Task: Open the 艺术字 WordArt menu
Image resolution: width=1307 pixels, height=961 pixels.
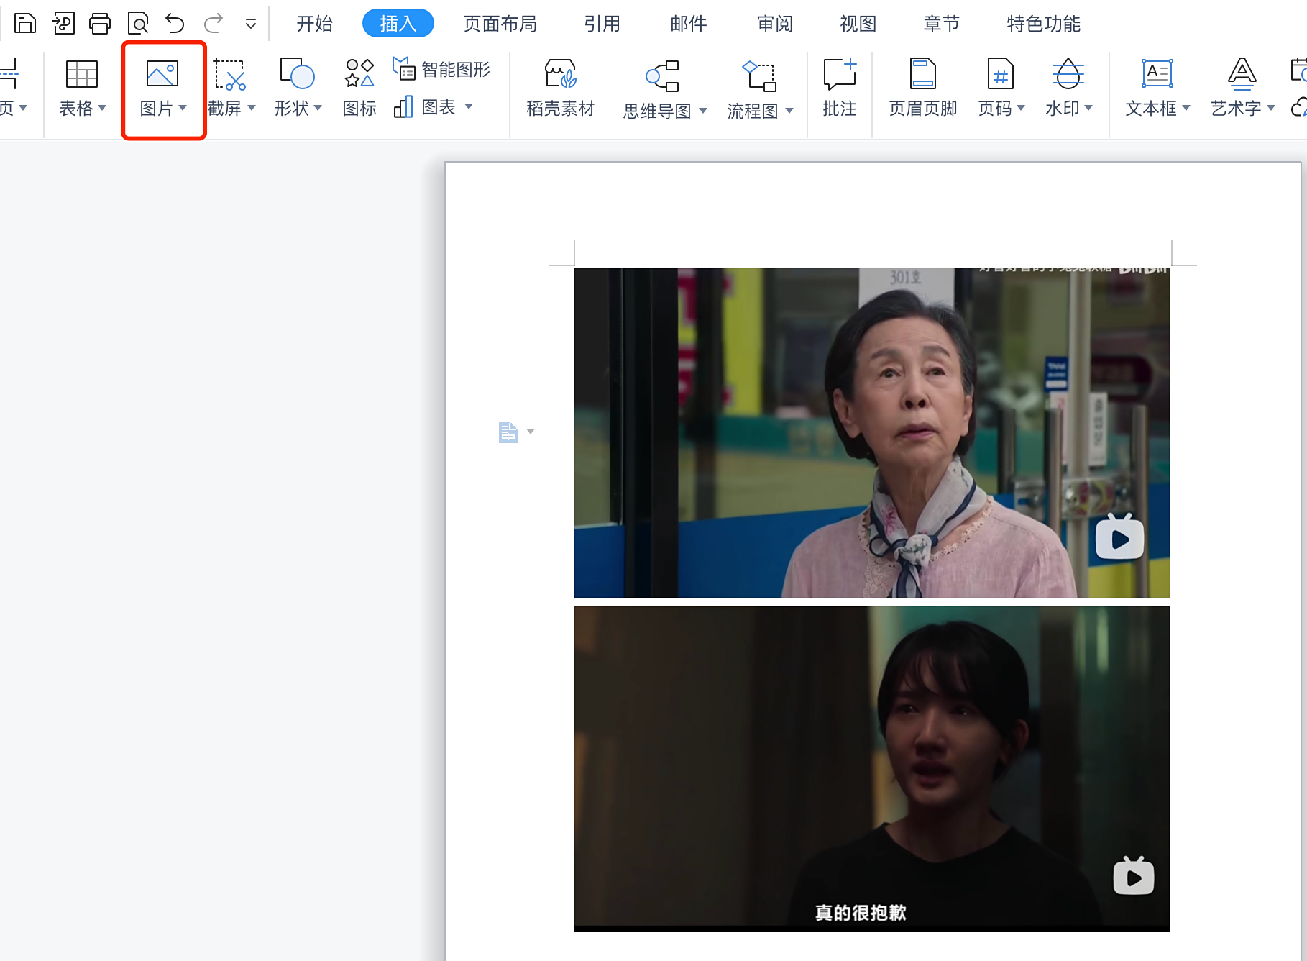Action: [x=1240, y=88]
